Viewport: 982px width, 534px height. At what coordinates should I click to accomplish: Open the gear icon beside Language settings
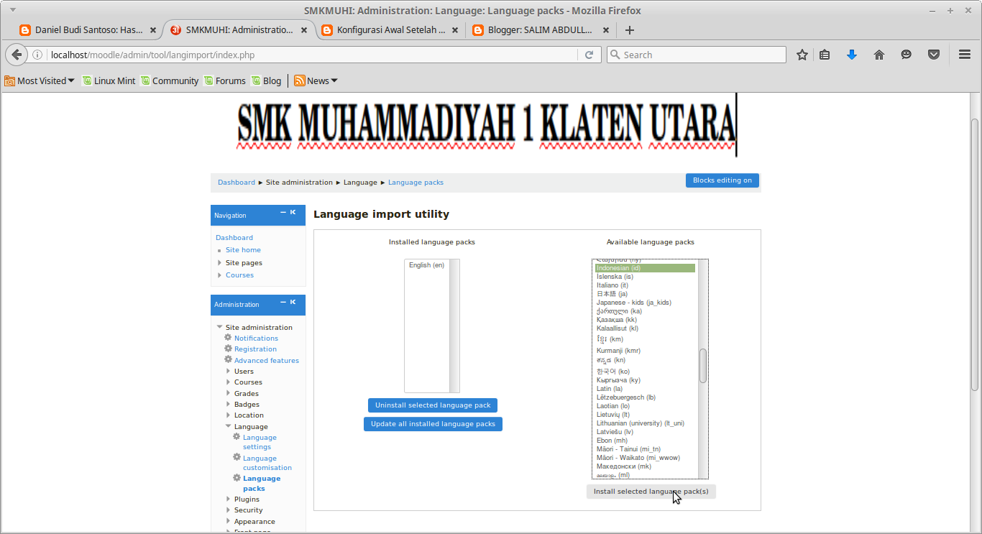click(x=236, y=438)
